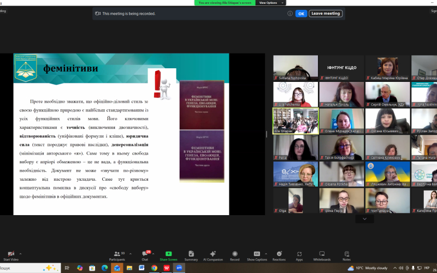This screenshot has width=437, height=273.
Task: Open the weather widget showing 10°C
Action: pos(368,268)
